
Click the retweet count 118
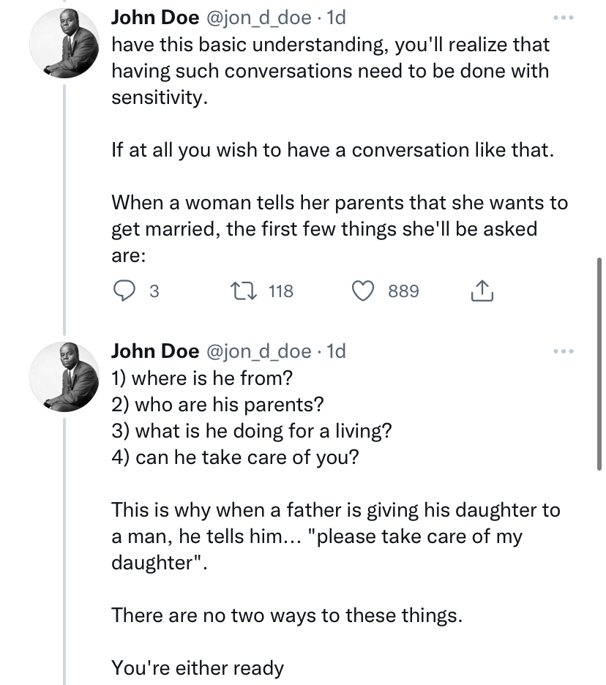[281, 291]
